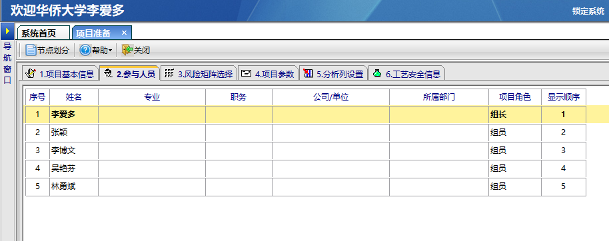Click the 显示顺序 column header
609x241 pixels.
(564, 97)
